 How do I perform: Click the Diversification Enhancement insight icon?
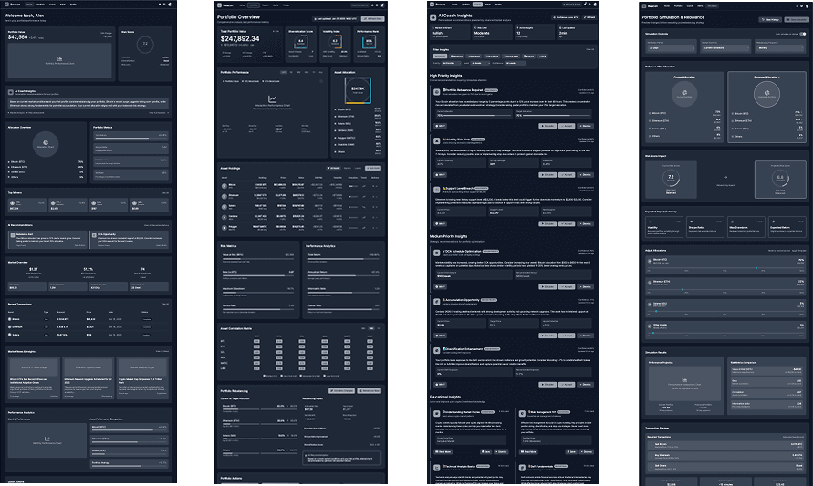[437, 350]
